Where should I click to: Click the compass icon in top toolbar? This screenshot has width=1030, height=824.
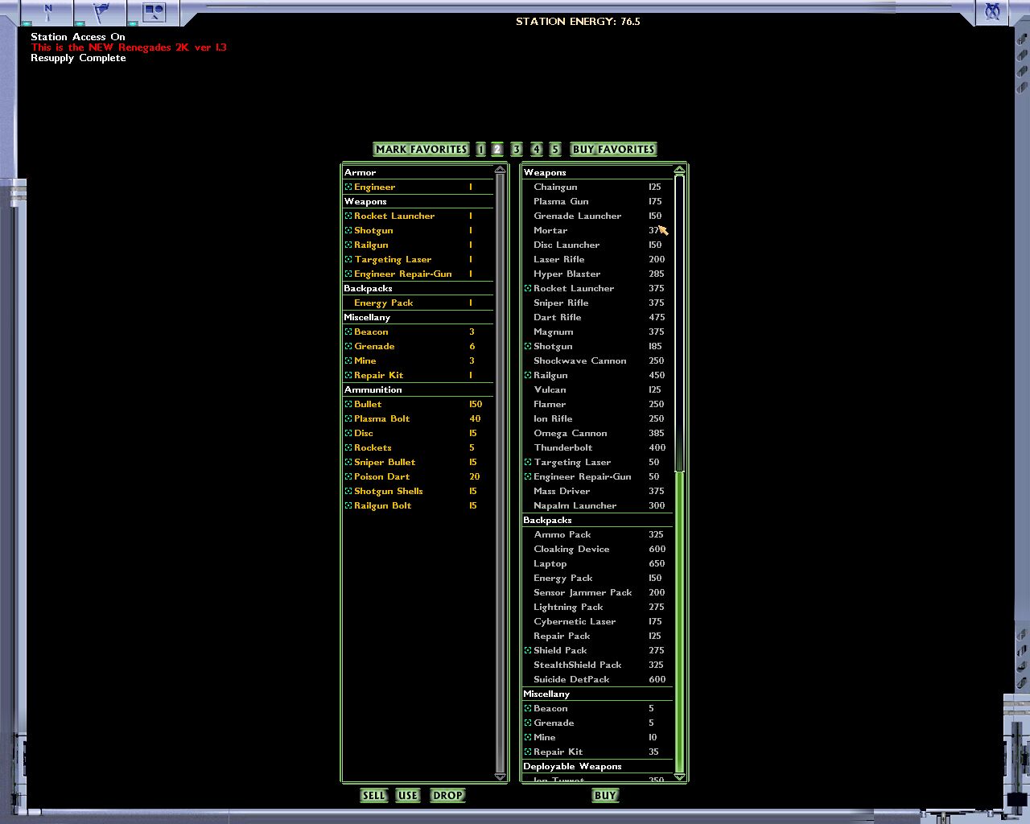48,12
